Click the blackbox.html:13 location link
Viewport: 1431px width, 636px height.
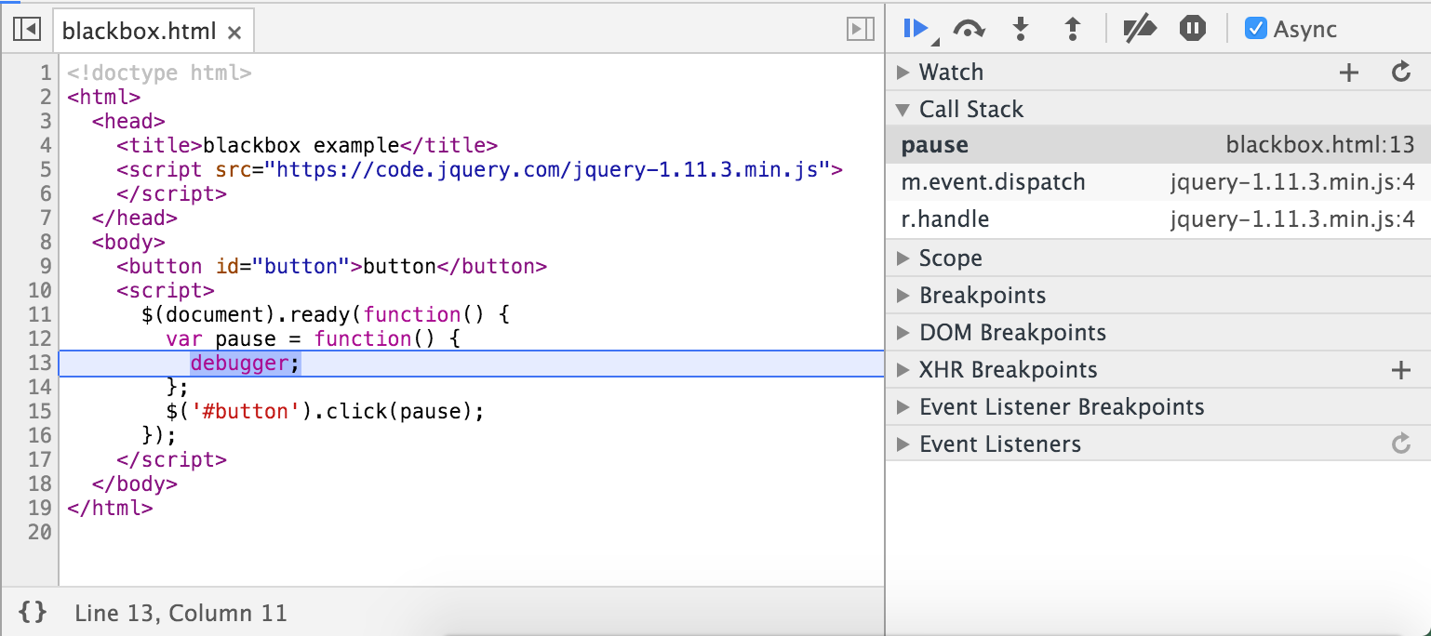point(1320,145)
